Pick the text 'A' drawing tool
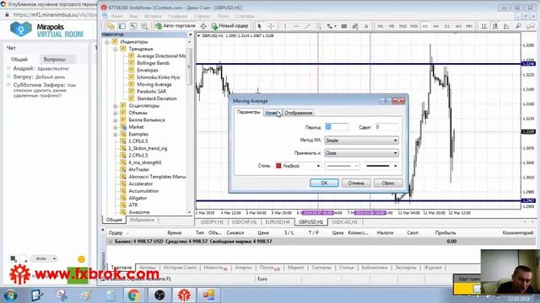Viewport: 540px width, 303px height. 366,26
